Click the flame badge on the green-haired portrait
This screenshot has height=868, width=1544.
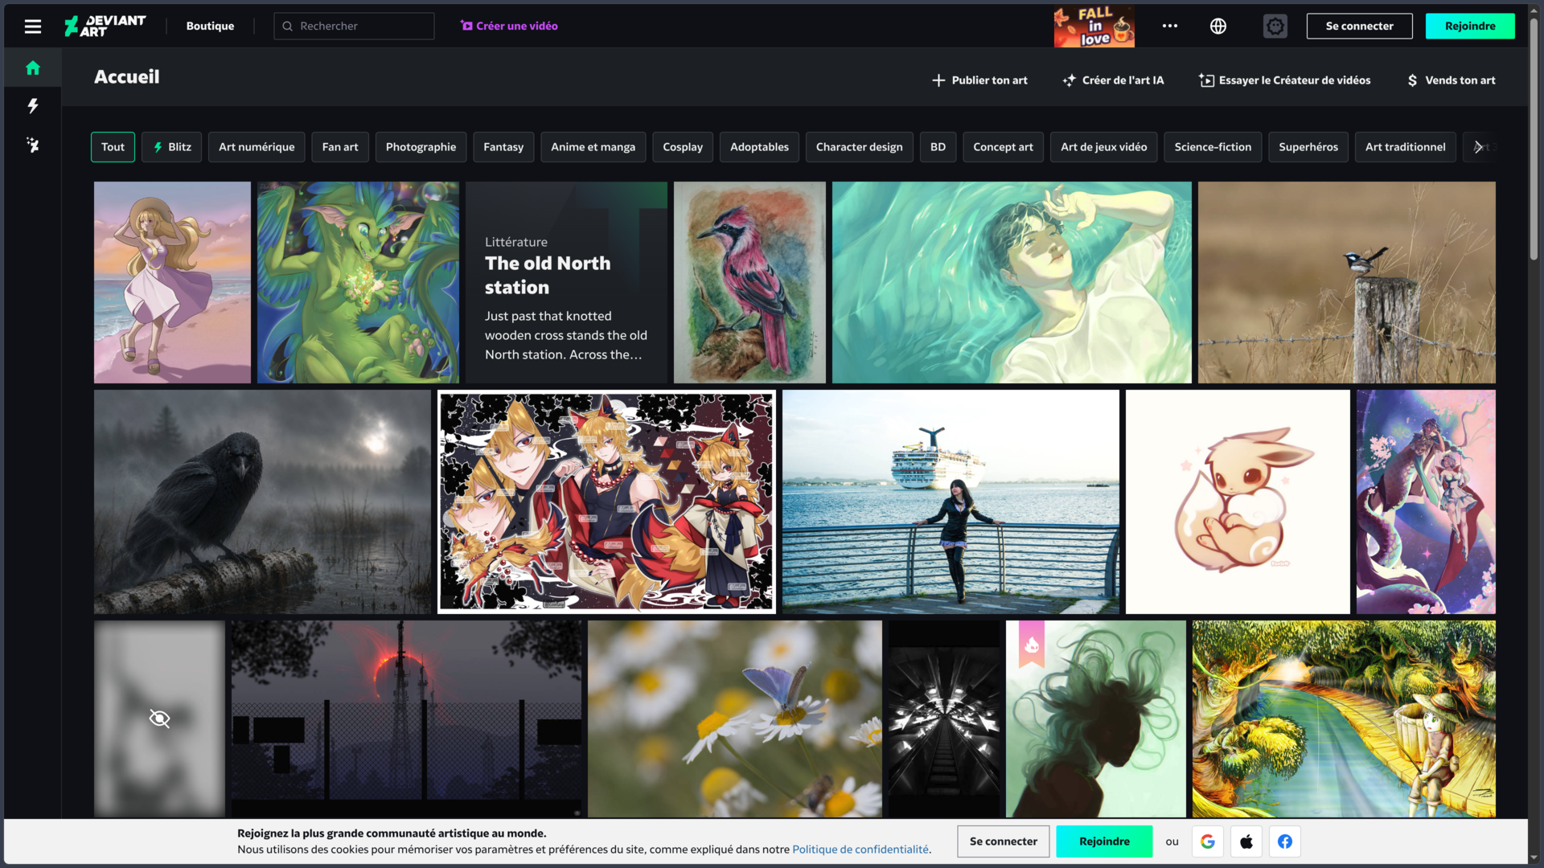point(1032,644)
